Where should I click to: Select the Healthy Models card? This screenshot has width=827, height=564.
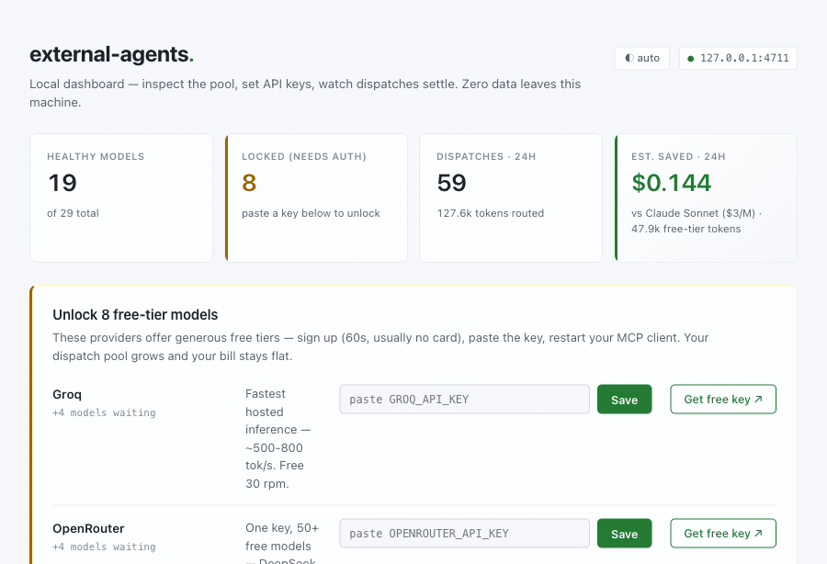tap(121, 197)
